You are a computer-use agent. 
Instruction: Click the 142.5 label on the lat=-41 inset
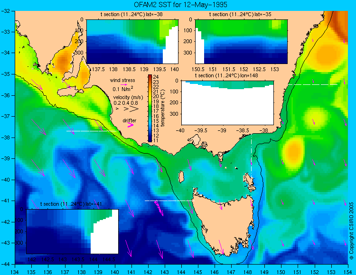tap(47, 259)
